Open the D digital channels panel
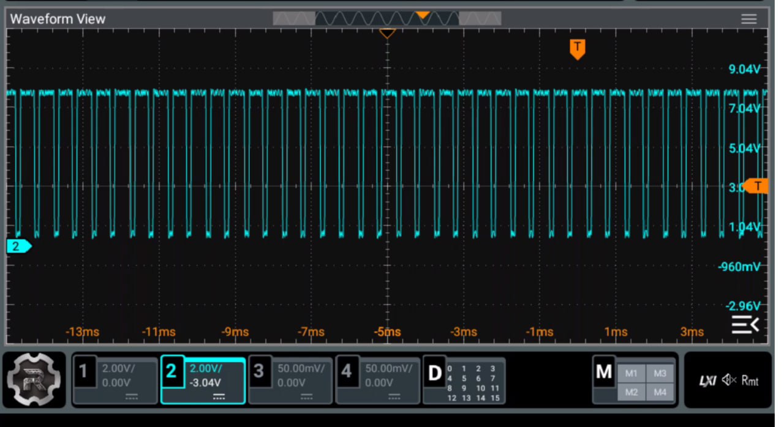This screenshot has width=784, height=427. pyautogui.click(x=434, y=372)
